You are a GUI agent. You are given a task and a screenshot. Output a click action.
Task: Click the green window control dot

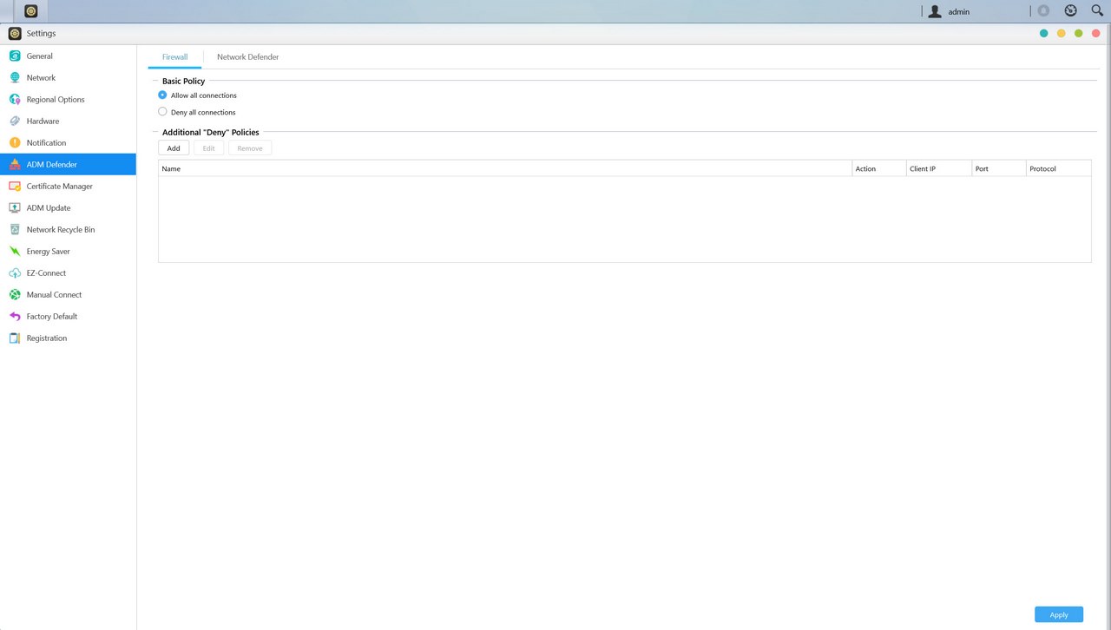(x=1078, y=33)
